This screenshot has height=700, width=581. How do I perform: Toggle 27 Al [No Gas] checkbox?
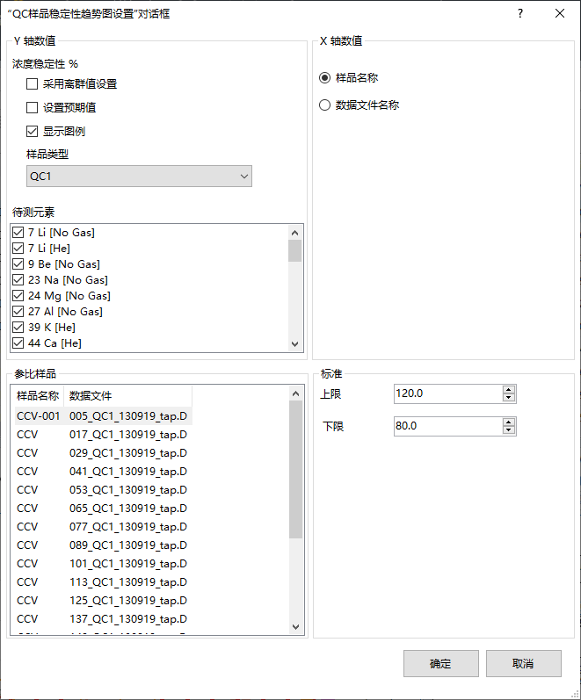tap(18, 312)
